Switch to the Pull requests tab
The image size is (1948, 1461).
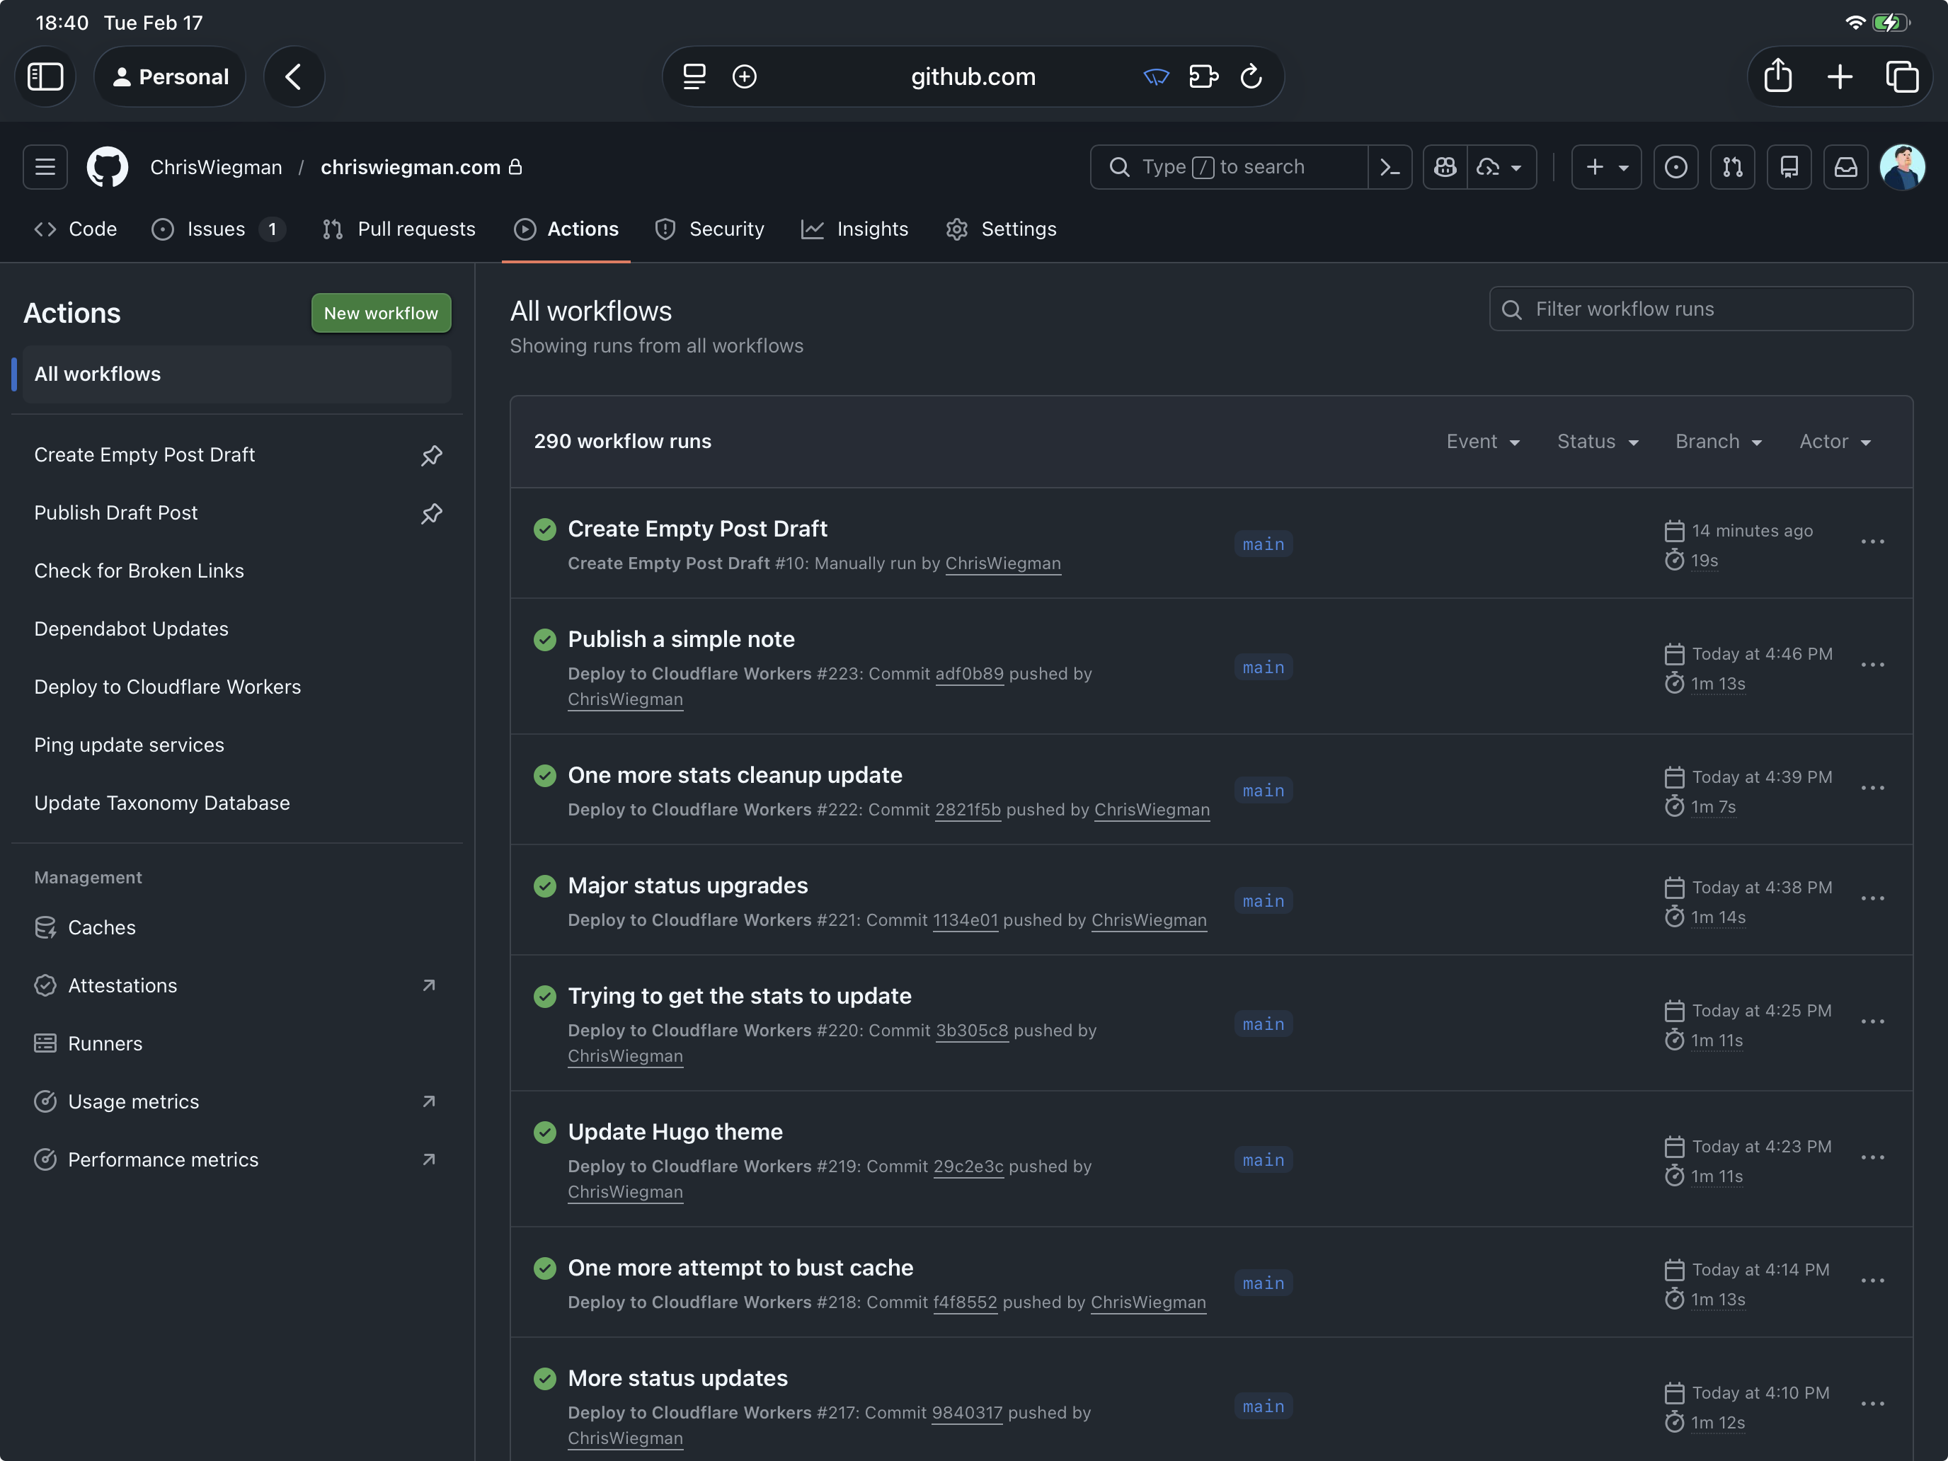(x=399, y=229)
